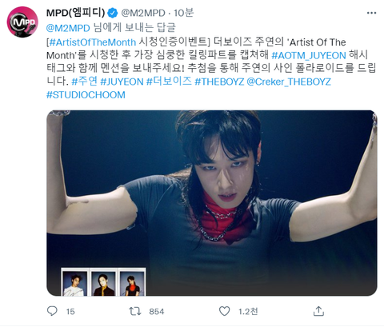
Task: Visit the @Creker_THEBOYZ mention
Action: point(289,82)
